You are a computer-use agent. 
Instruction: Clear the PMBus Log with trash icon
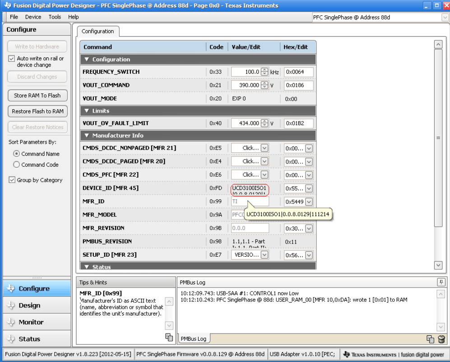[441, 338]
